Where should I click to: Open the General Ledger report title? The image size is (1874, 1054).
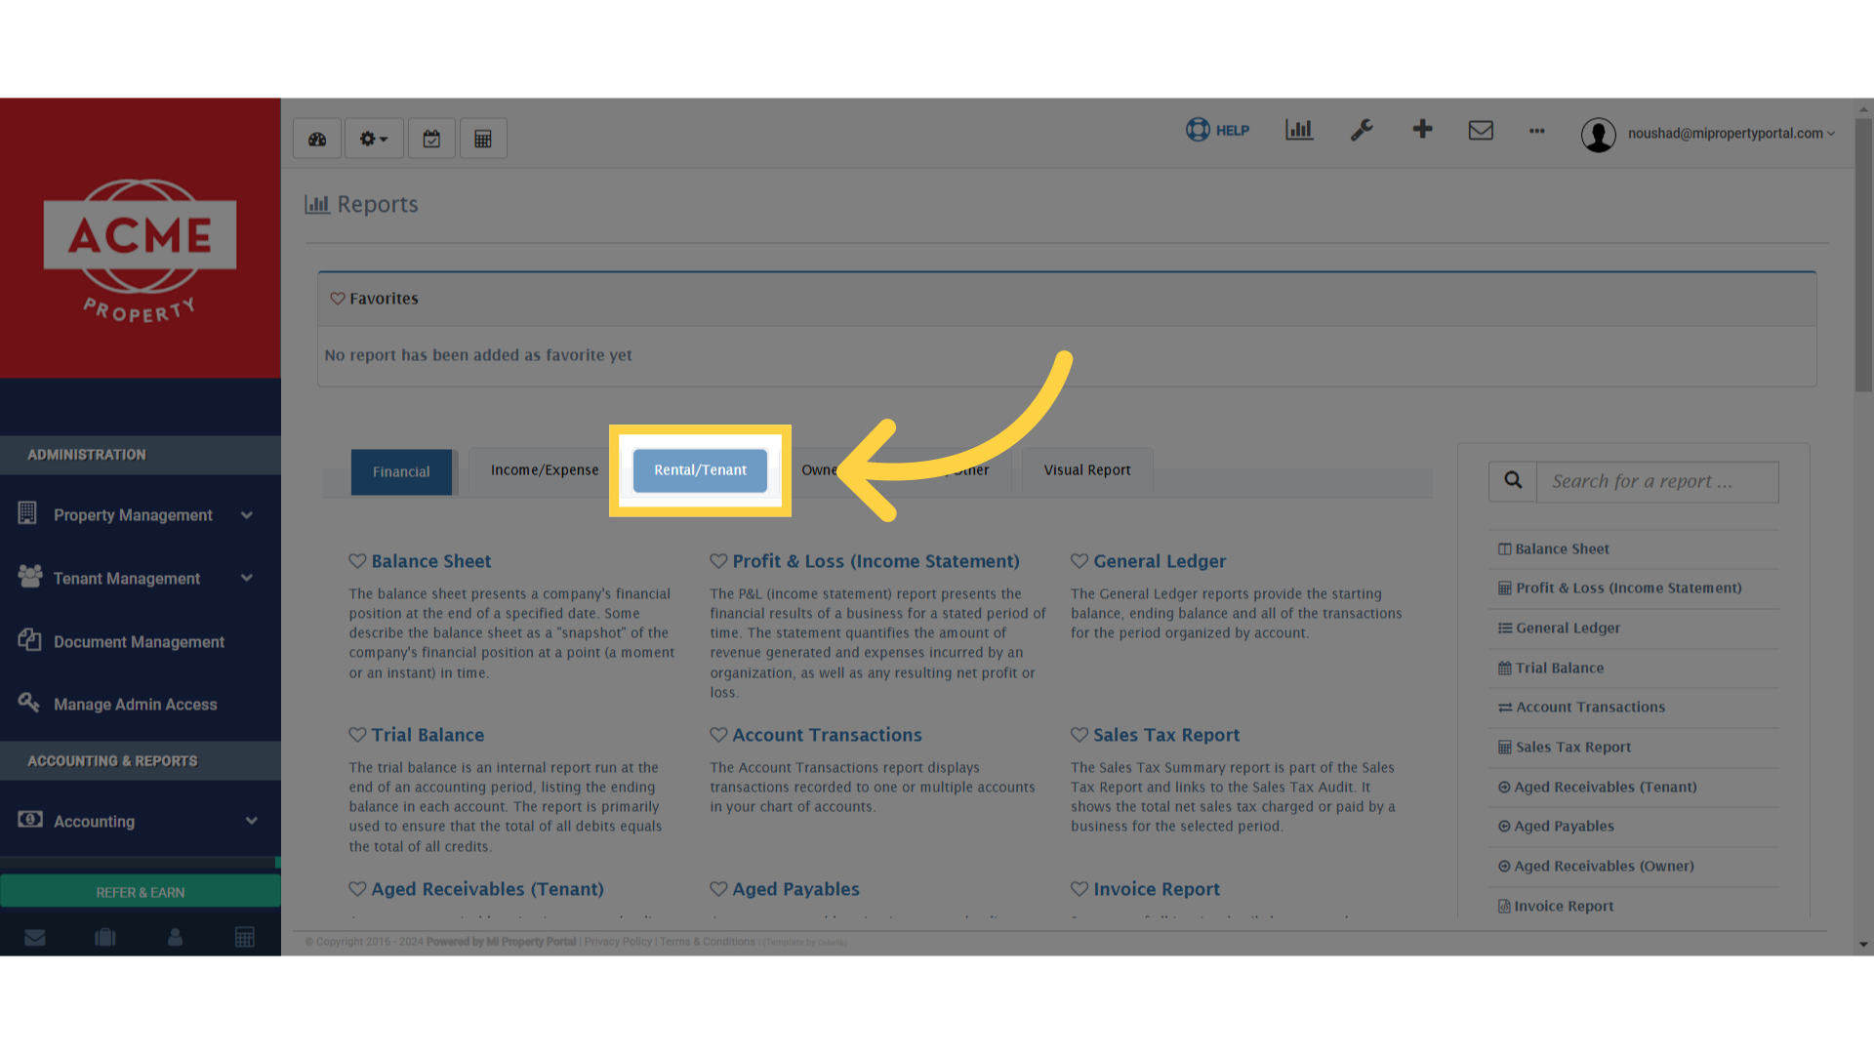(x=1160, y=561)
